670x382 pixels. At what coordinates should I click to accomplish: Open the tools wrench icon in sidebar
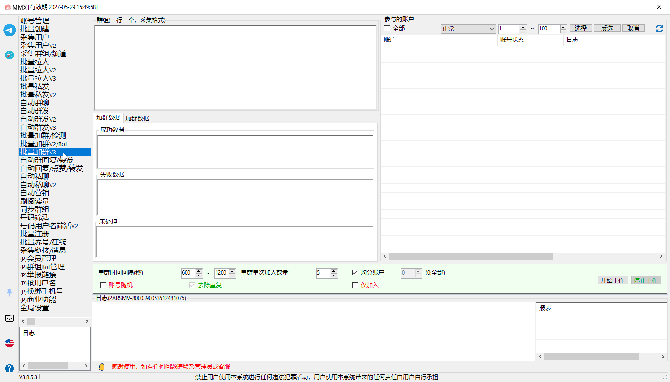[x=10, y=55]
